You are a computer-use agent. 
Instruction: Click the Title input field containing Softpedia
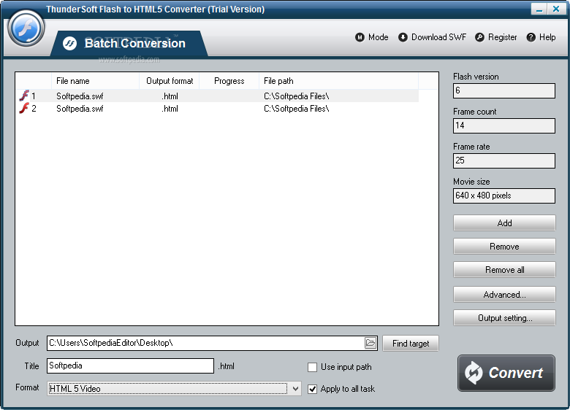(130, 365)
